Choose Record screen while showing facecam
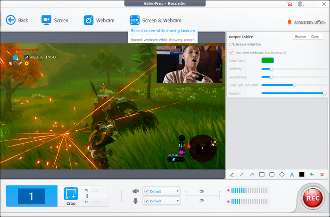 pyautogui.click(x=163, y=31)
